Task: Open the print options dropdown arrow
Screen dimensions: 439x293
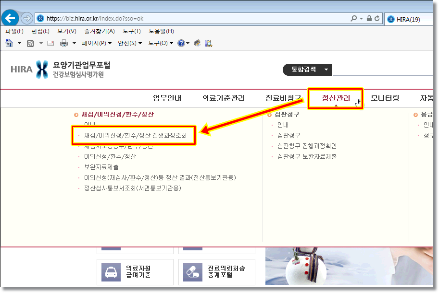Action: [x=74, y=43]
